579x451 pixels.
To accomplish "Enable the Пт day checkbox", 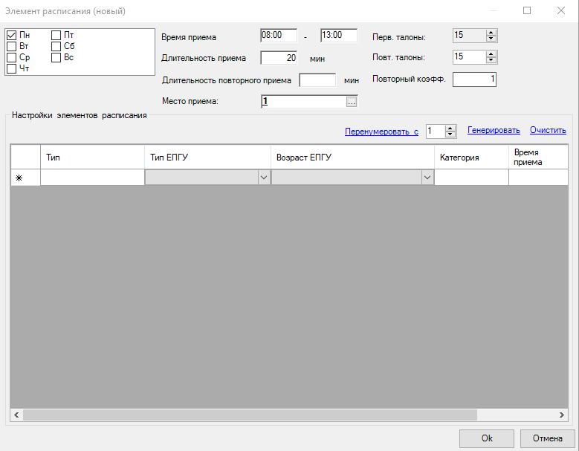I will [56, 36].
